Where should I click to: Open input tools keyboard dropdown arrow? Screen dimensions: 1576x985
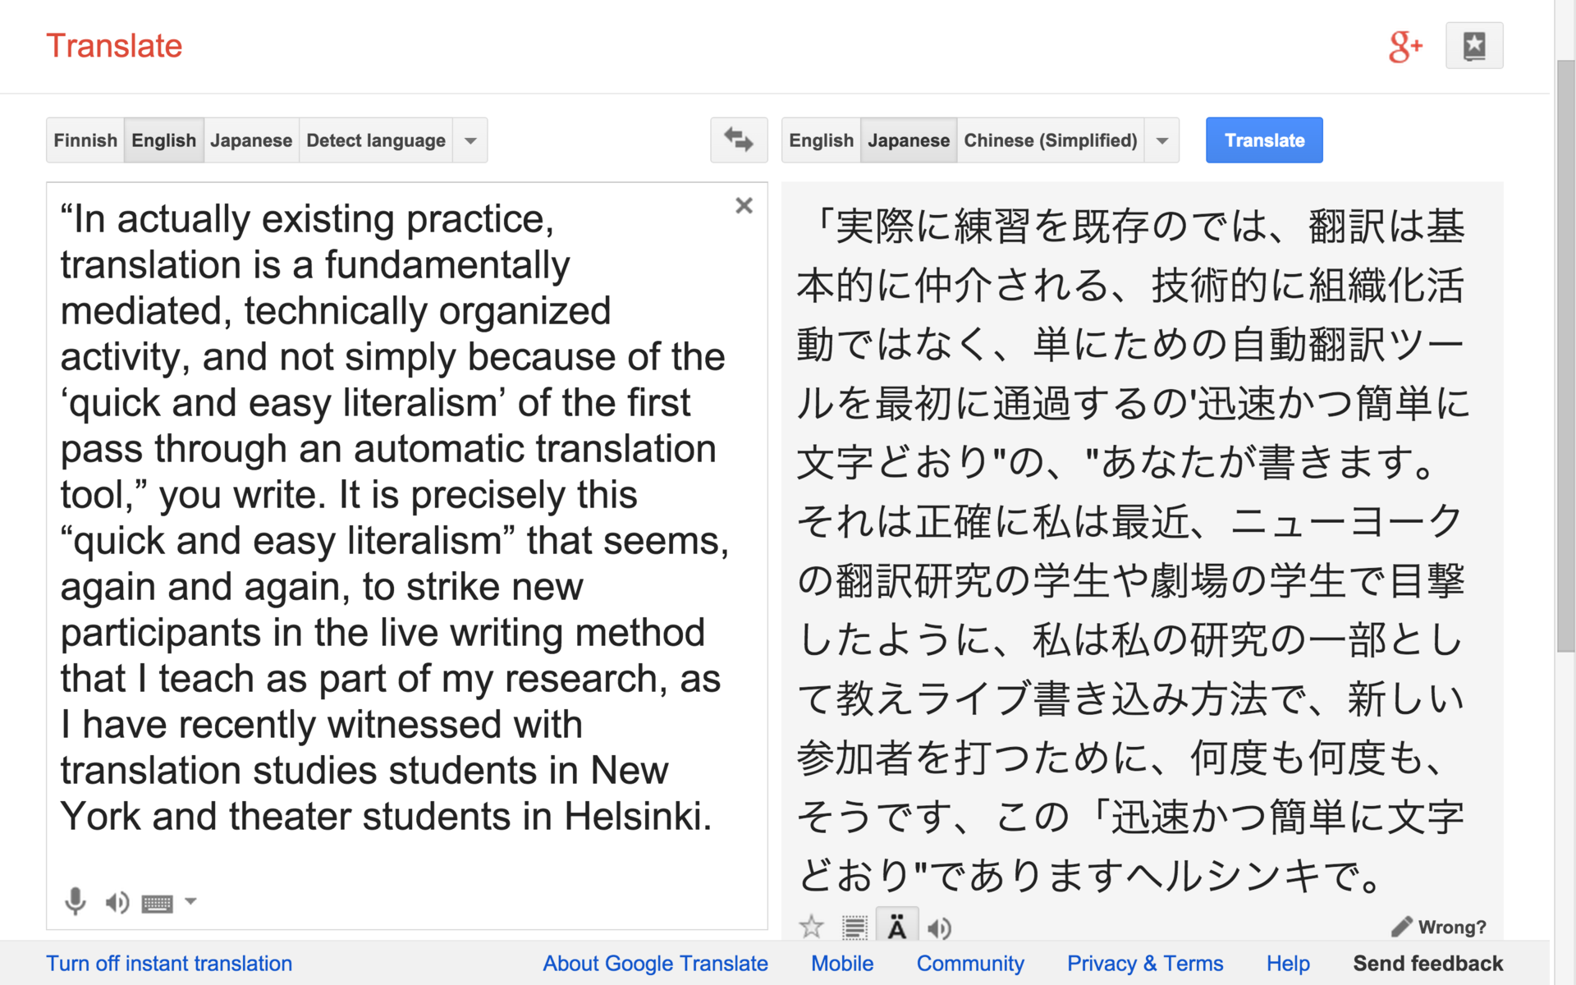[190, 901]
